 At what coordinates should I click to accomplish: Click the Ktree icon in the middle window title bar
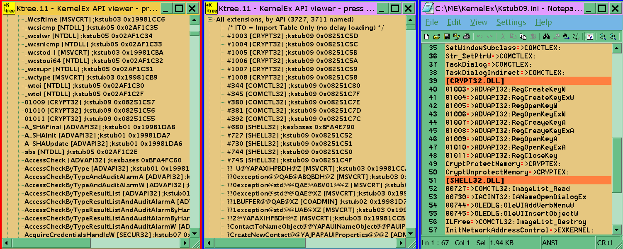[211, 8]
